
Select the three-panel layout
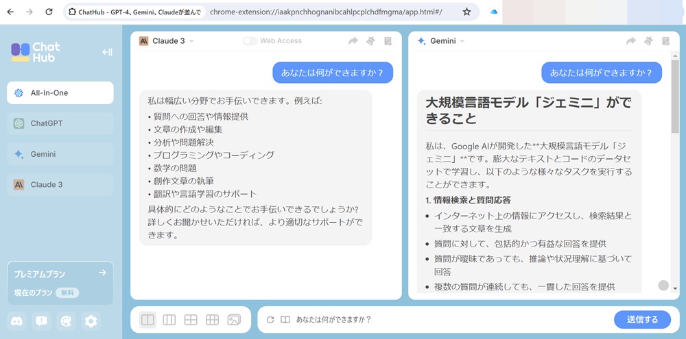(169, 320)
